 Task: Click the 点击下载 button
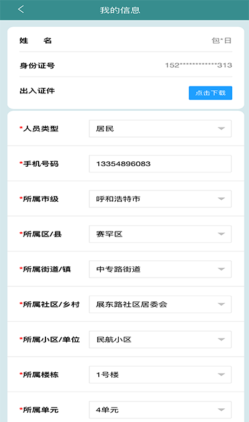tap(210, 93)
